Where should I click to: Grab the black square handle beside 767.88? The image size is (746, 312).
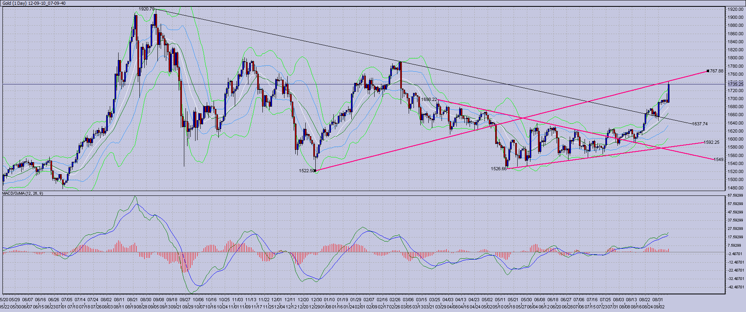(x=708, y=71)
